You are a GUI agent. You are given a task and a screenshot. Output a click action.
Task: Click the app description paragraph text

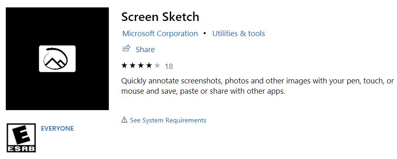pyautogui.click(x=258, y=86)
